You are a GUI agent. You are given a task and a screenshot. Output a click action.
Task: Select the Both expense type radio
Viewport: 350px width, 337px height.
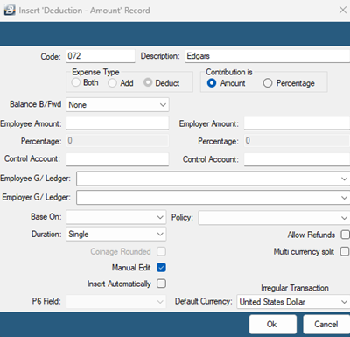point(76,82)
